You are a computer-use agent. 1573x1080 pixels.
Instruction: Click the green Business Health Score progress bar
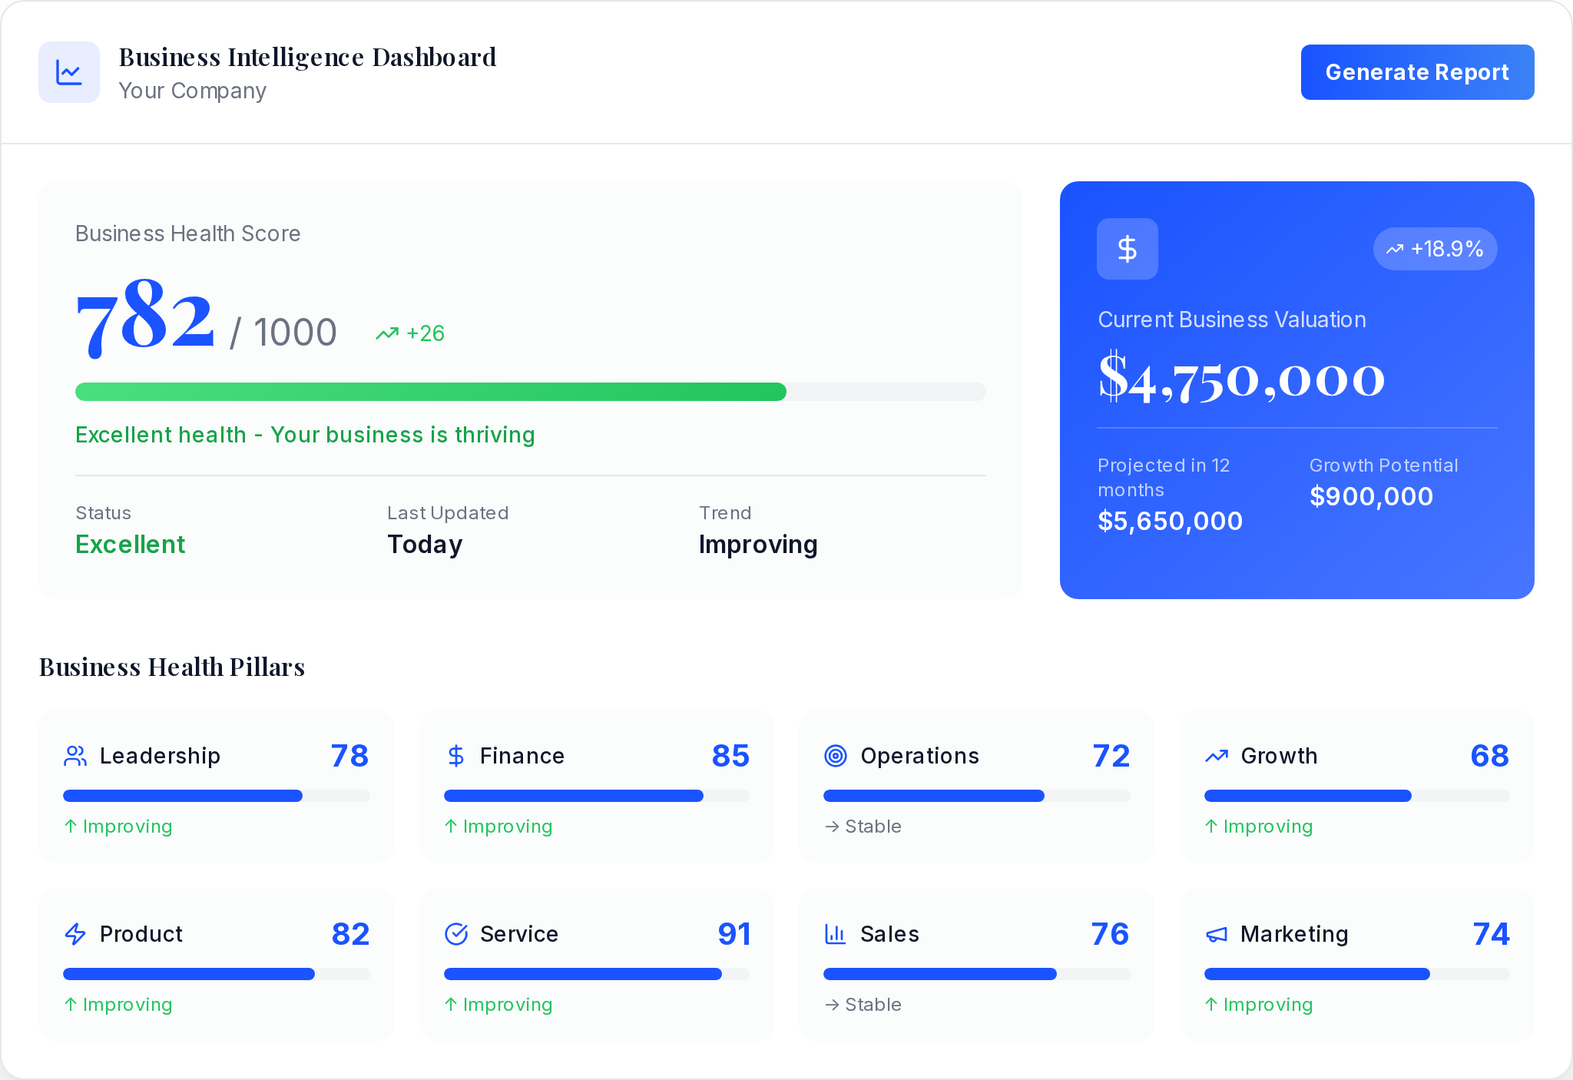pyautogui.click(x=531, y=392)
